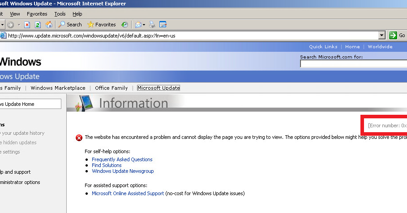Select the Microsoft Update tab link
Viewport: 407px width, 213px height.
[159, 88]
